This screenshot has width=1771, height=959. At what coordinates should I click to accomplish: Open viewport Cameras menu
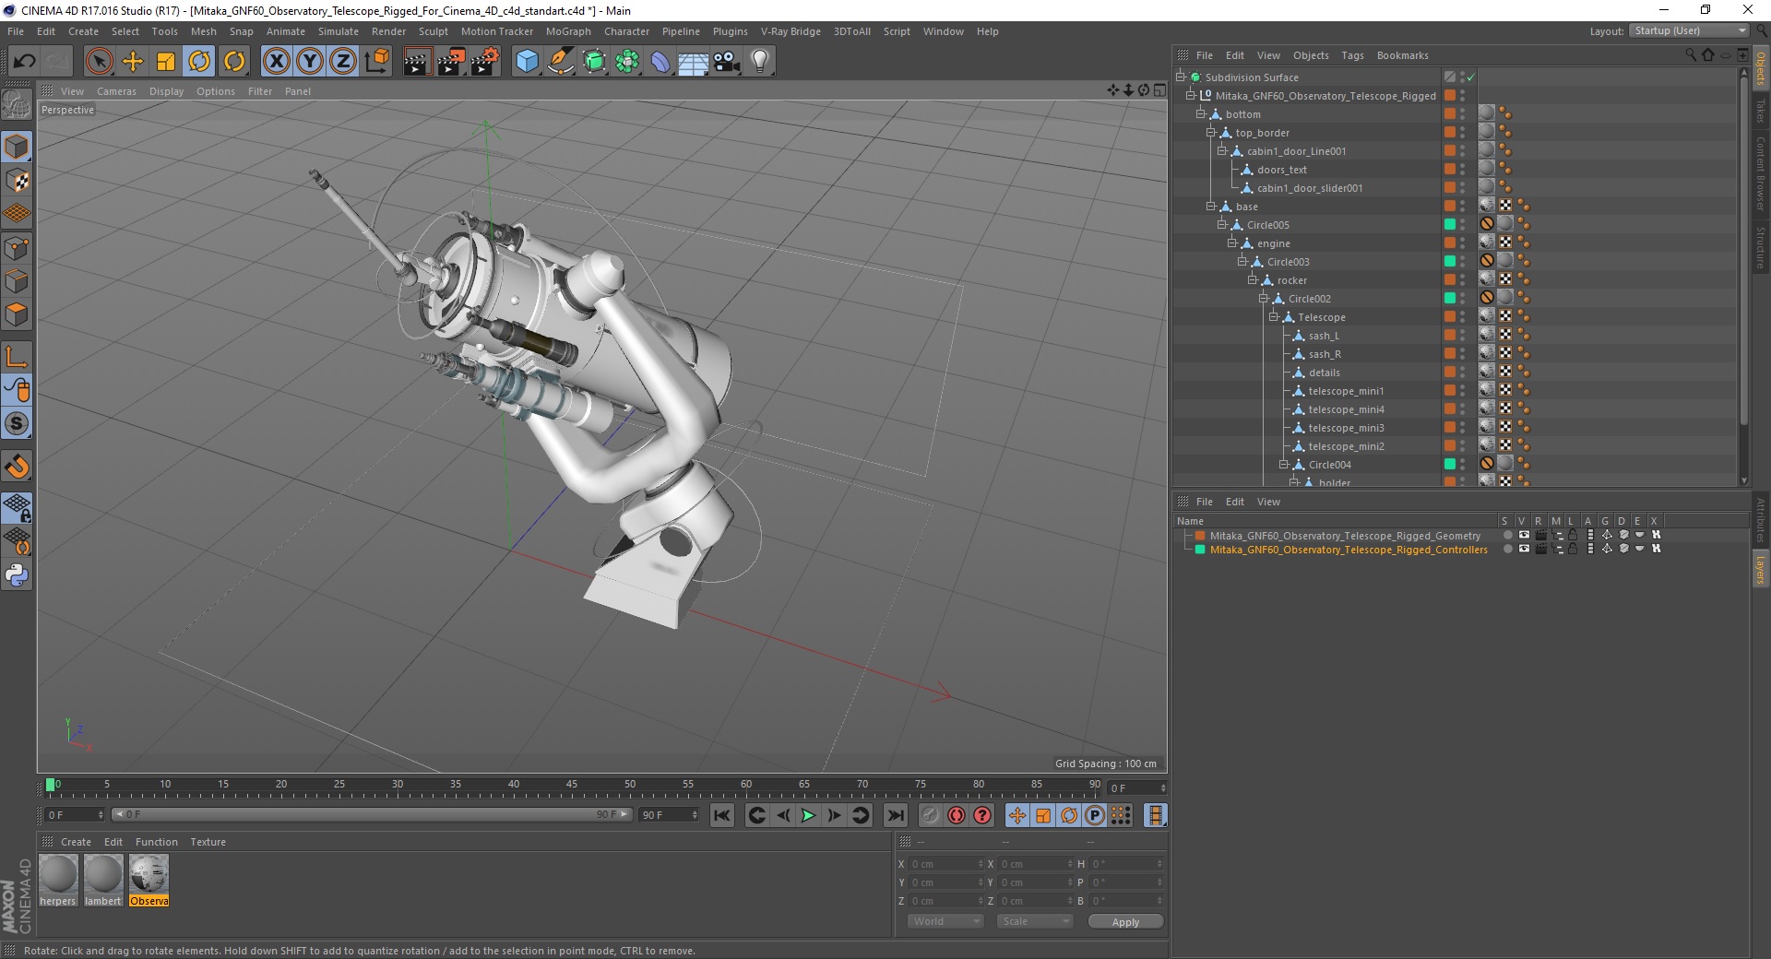(116, 91)
